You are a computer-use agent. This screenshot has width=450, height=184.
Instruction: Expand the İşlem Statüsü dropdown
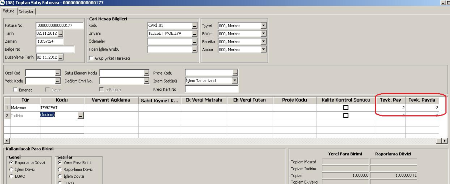point(235,80)
